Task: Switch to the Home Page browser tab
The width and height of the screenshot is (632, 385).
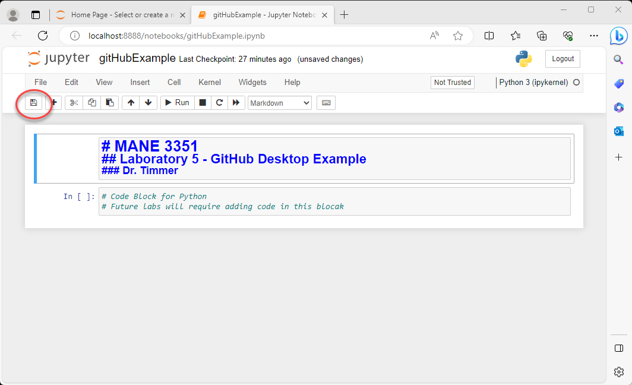Action: pyautogui.click(x=119, y=15)
